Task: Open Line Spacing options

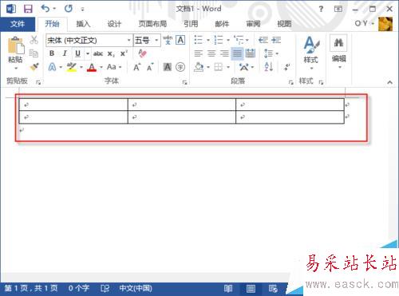Action: pos(269,53)
